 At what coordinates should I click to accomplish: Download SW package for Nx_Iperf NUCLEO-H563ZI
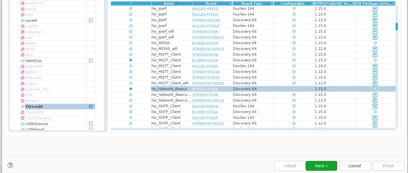[x=375, y=9]
